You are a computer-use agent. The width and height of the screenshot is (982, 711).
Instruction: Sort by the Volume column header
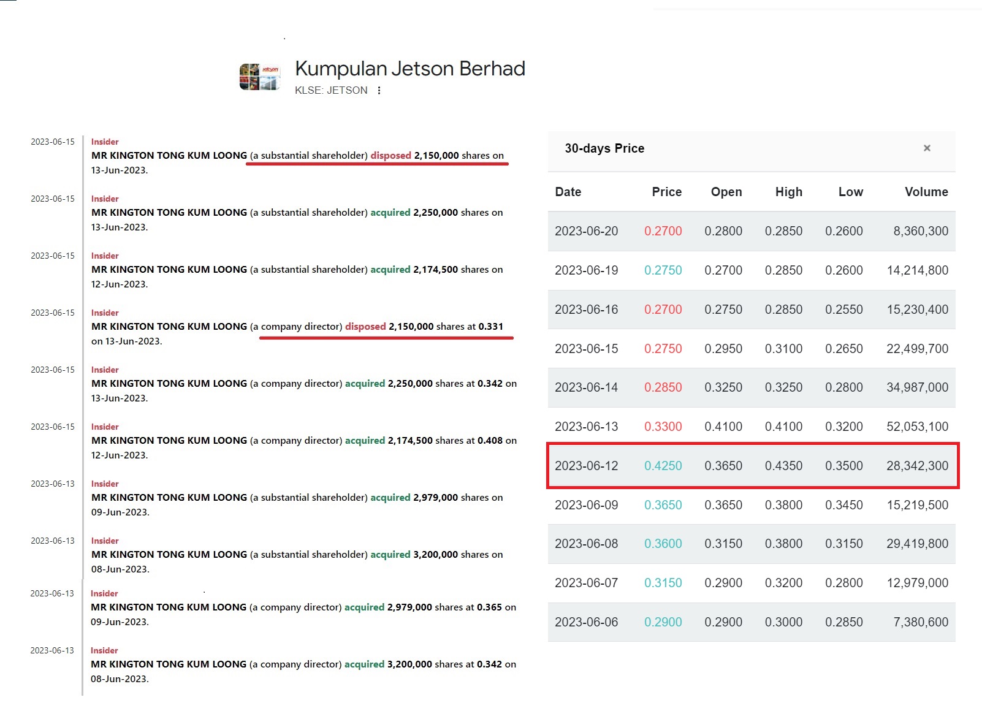point(926,192)
